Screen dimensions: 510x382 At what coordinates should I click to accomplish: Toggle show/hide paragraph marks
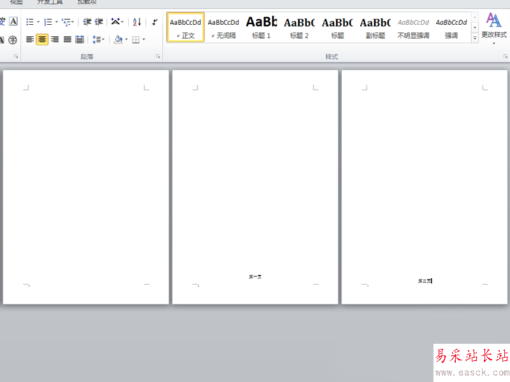(155, 22)
